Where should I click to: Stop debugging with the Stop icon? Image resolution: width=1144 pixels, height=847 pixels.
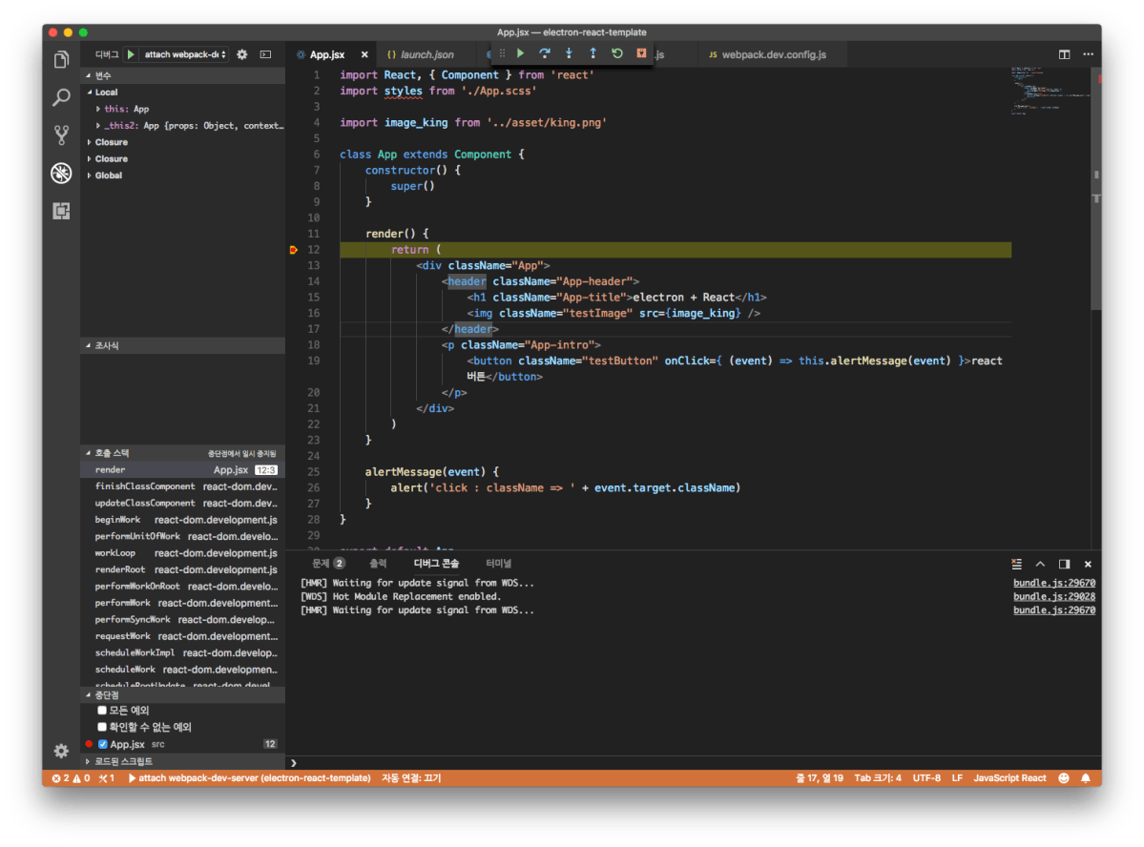tap(641, 53)
